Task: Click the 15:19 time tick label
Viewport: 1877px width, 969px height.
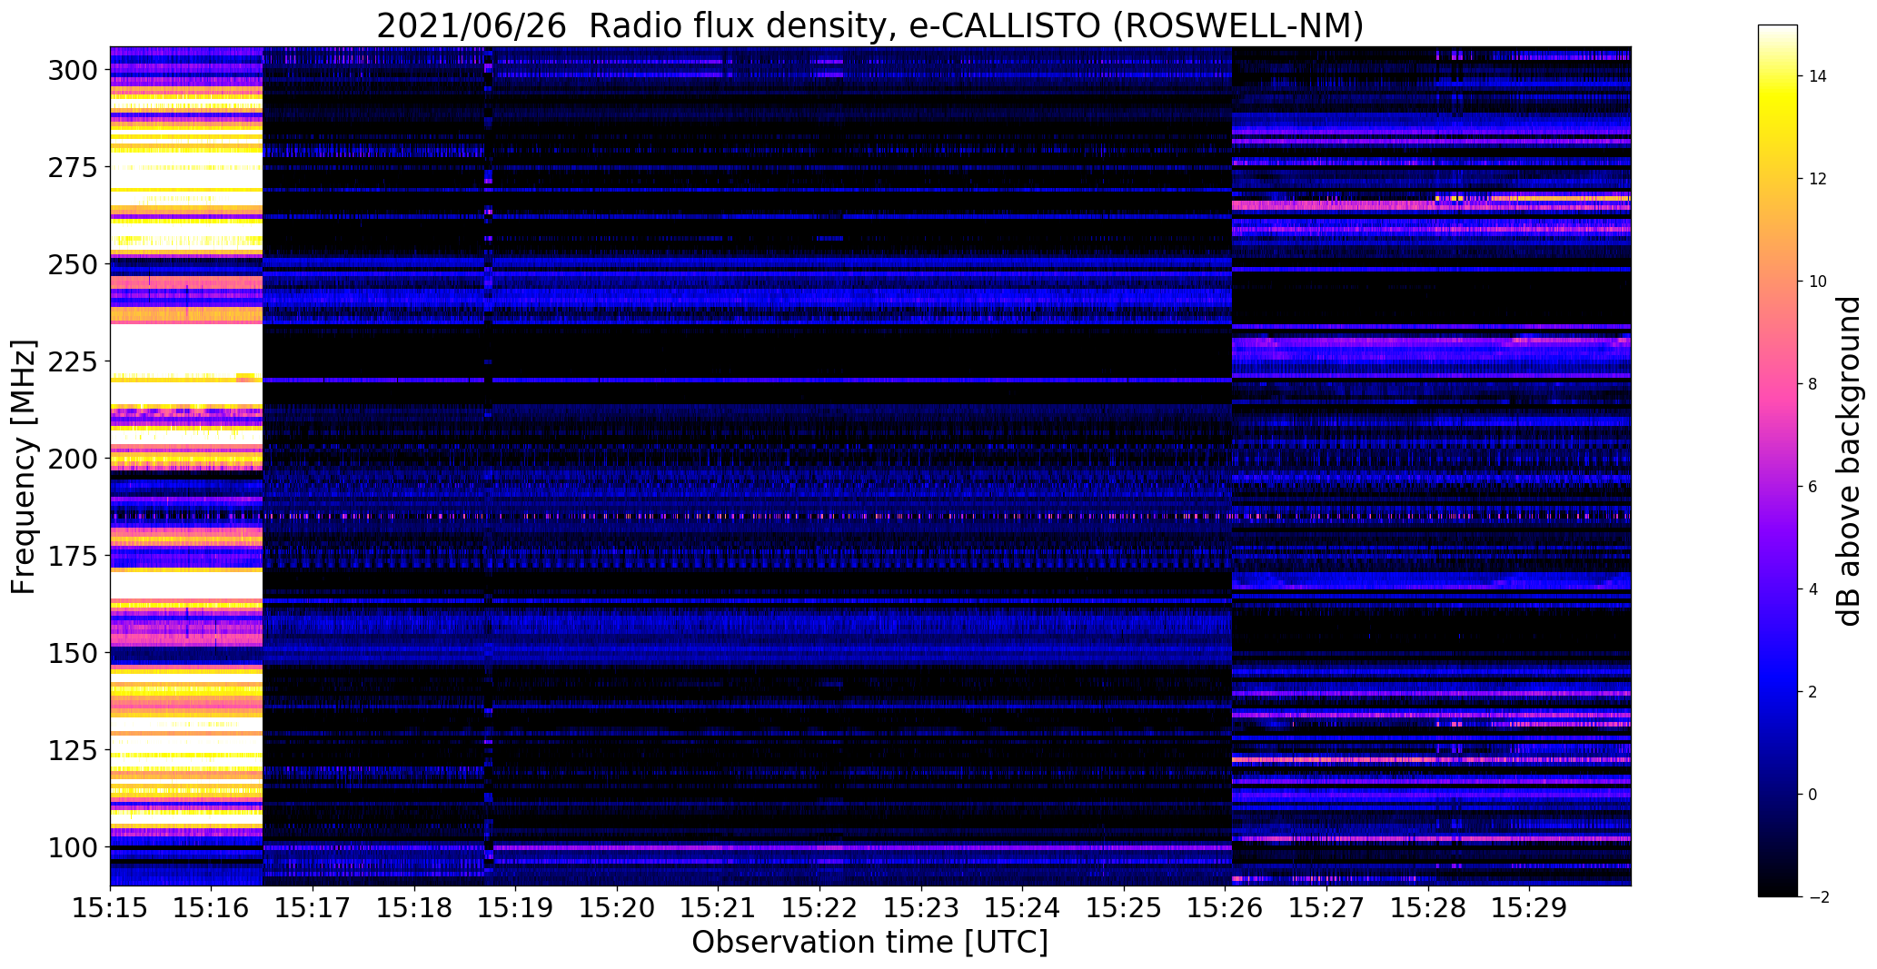Action: pos(516,907)
